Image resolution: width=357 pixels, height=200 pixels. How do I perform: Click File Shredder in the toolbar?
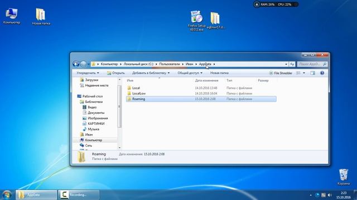point(281,73)
